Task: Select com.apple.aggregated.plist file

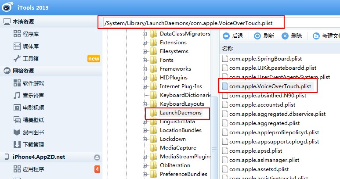Action: tap(264, 123)
